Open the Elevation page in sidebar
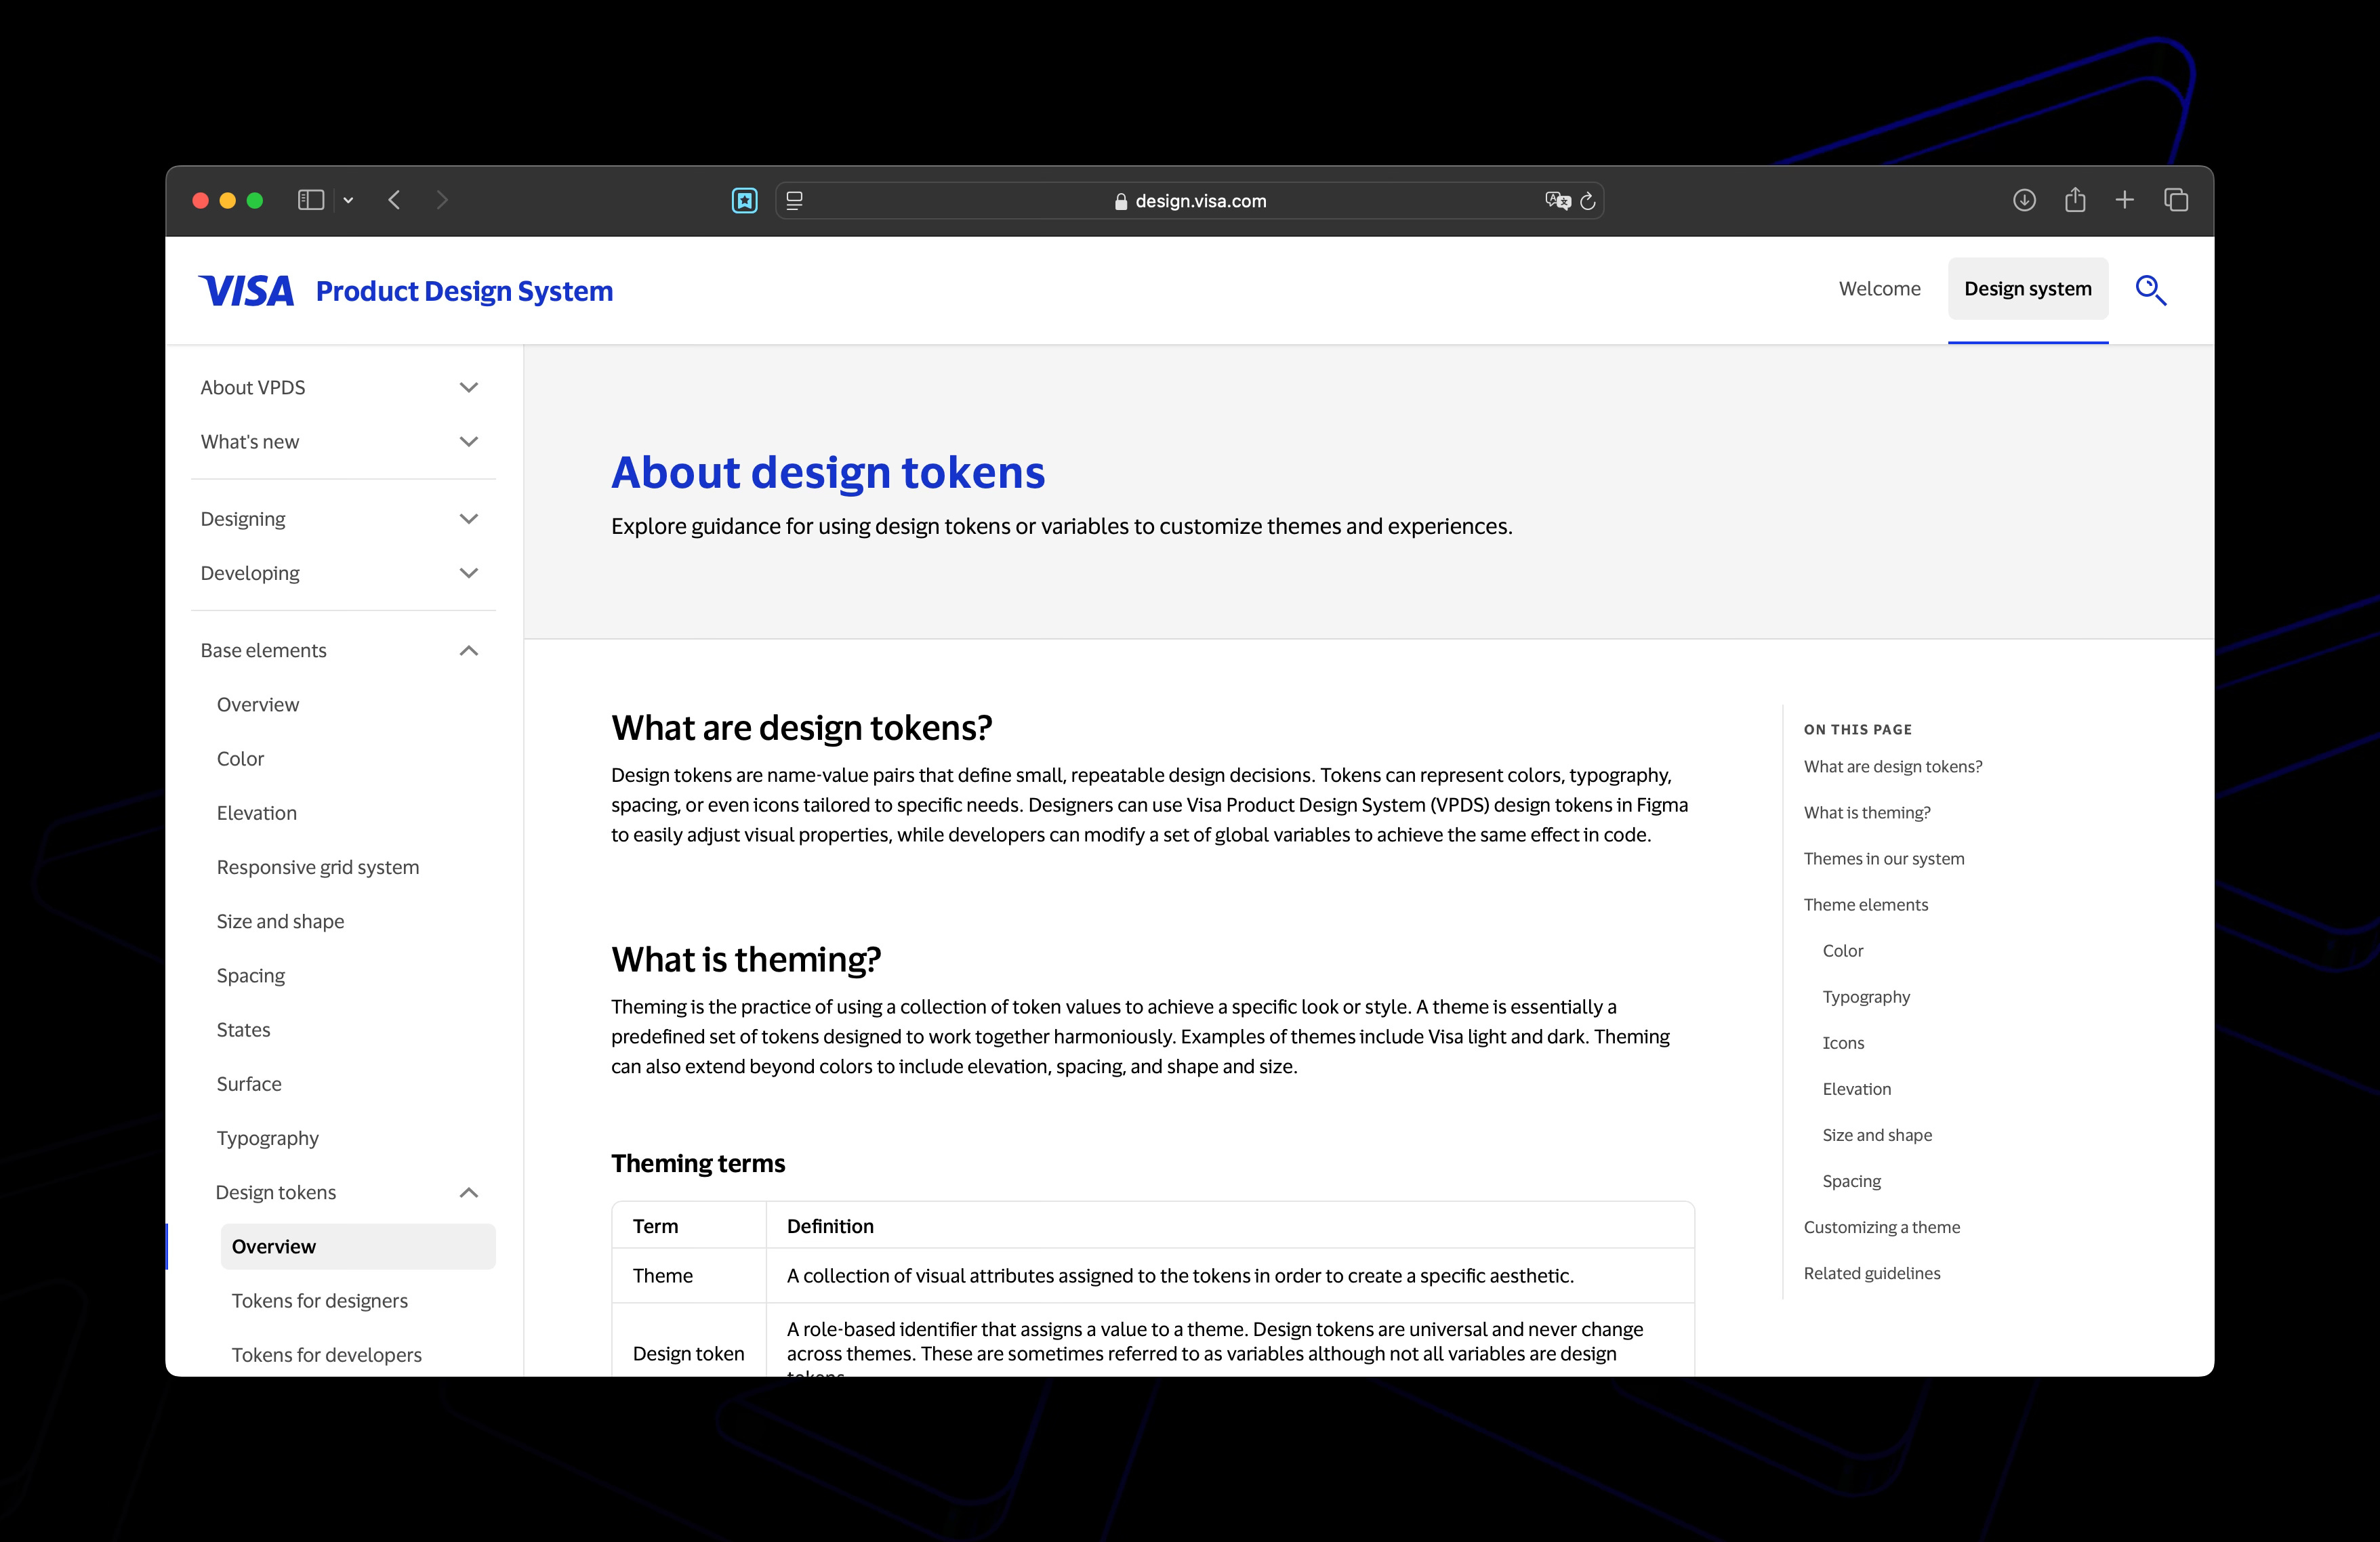2380x1542 pixels. tap(256, 812)
